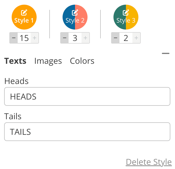Click the Heads text input field
This screenshot has width=175, height=169.
tap(87, 97)
